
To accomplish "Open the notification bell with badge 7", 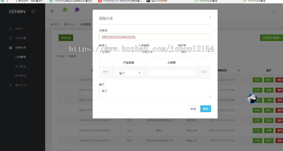I will (x=76, y=11).
